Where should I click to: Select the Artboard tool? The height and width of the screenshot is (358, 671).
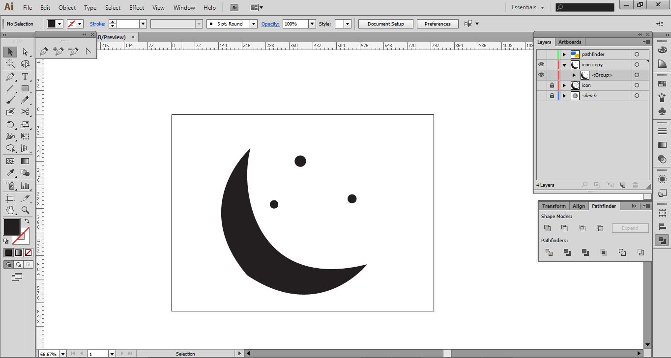pos(10,198)
